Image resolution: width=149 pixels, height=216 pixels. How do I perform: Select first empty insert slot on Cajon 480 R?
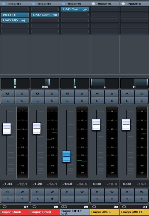coord(134,9)
